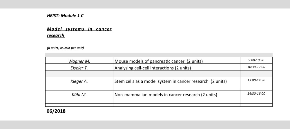
Task: Click the HEIST: Module 1 C heading
Action: coord(65,16)
